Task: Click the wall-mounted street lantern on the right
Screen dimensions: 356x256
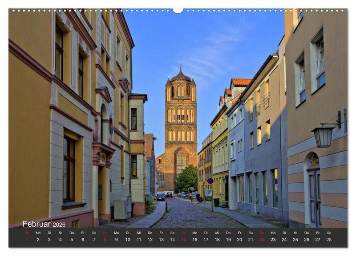Action: pos(324,135)
